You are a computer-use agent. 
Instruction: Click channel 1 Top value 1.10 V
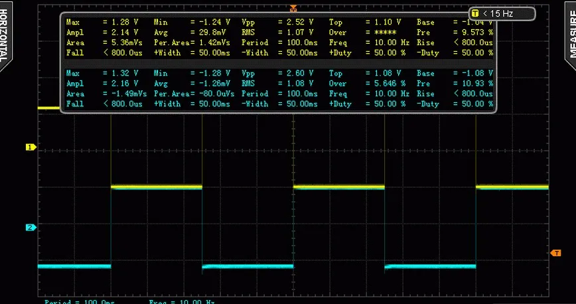click(388, 22)
